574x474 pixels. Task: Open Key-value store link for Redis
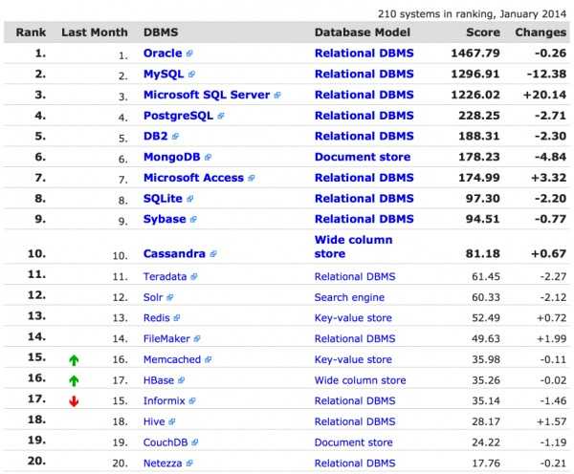352,318
